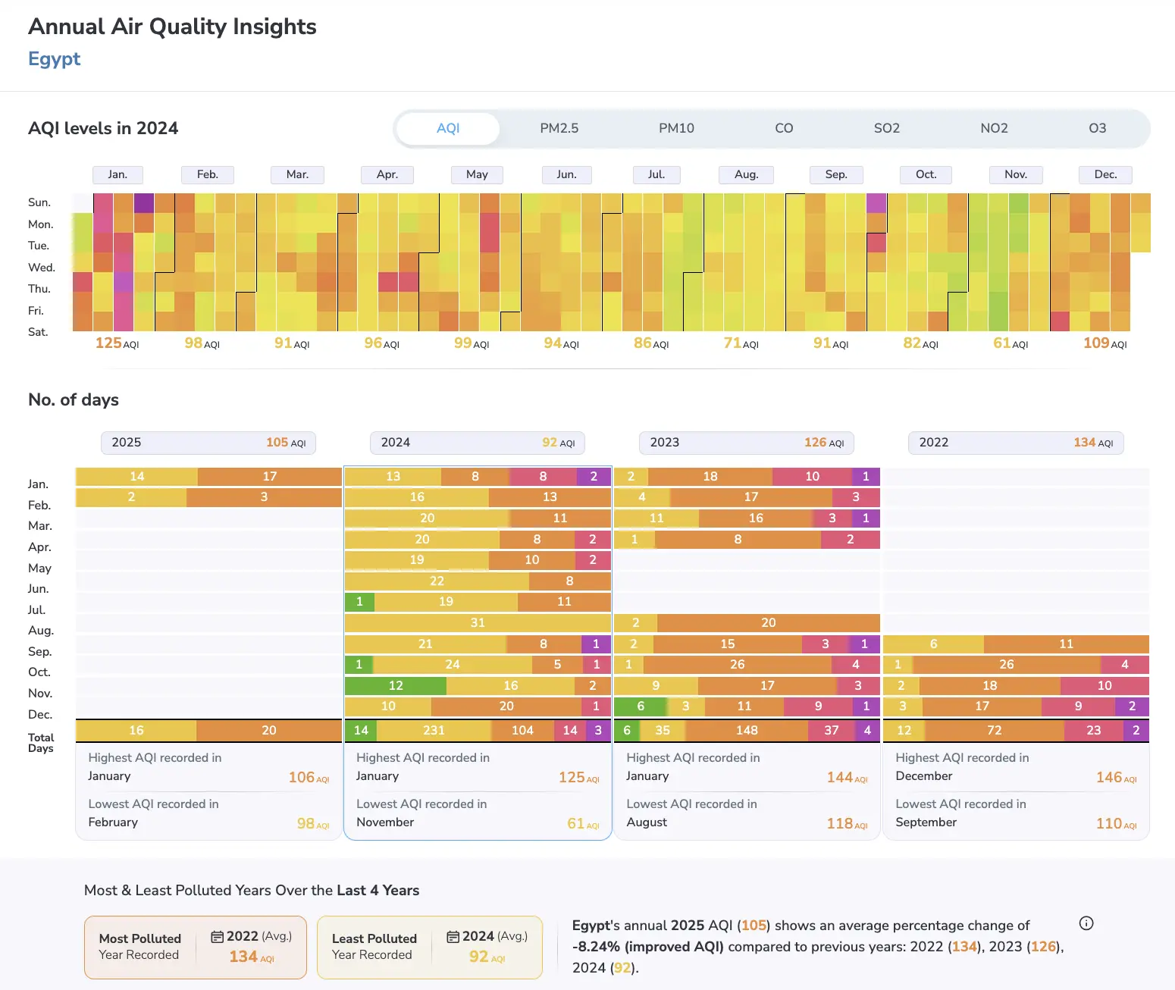Choose the Dec. month label
Image resolution: width=1175 pixels, height=990 pixels.
click(x=1106, y=174)
